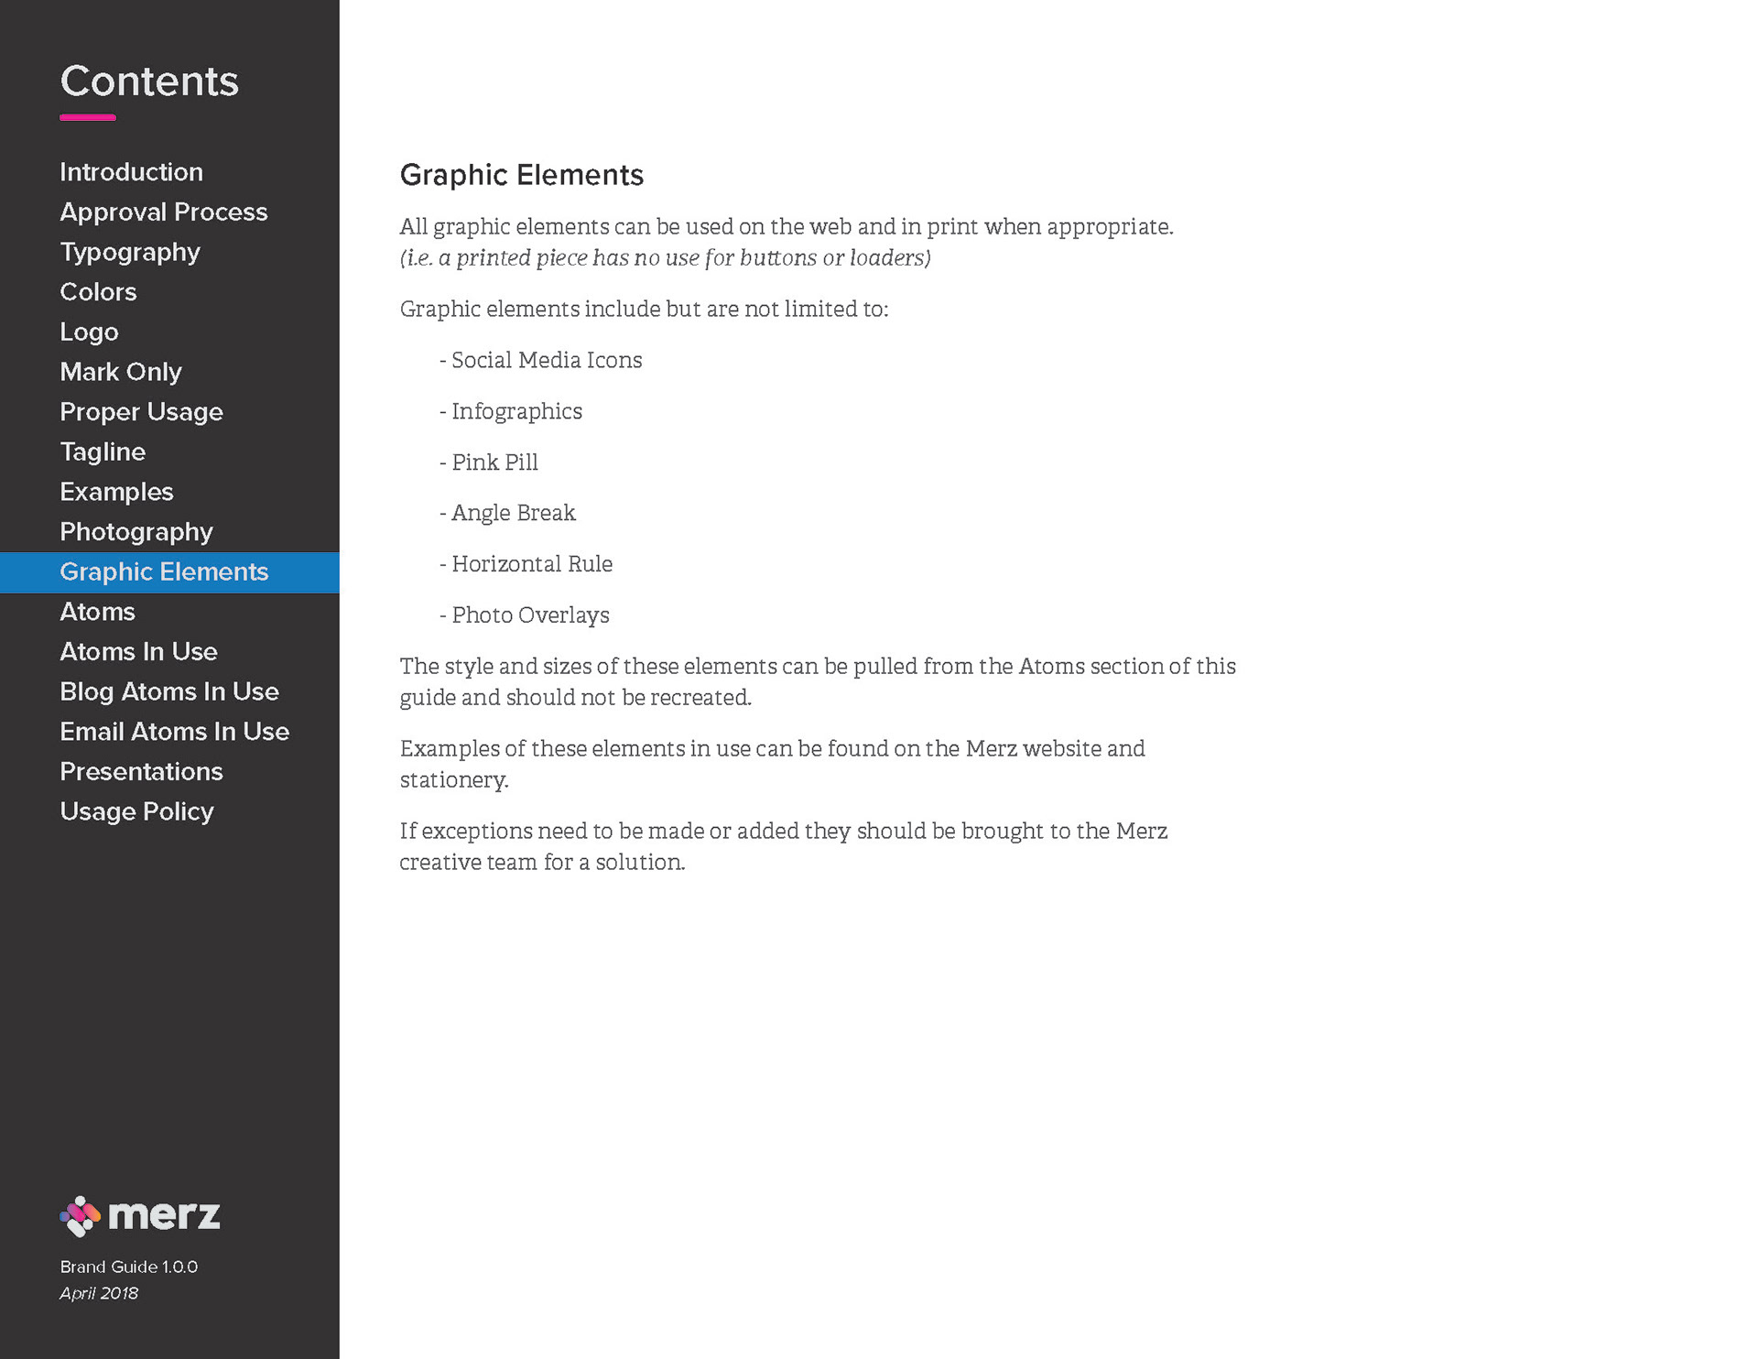Open Blog Atoms In Use page
This screenshot has width=1758, height=1359.
click(168, 691)
